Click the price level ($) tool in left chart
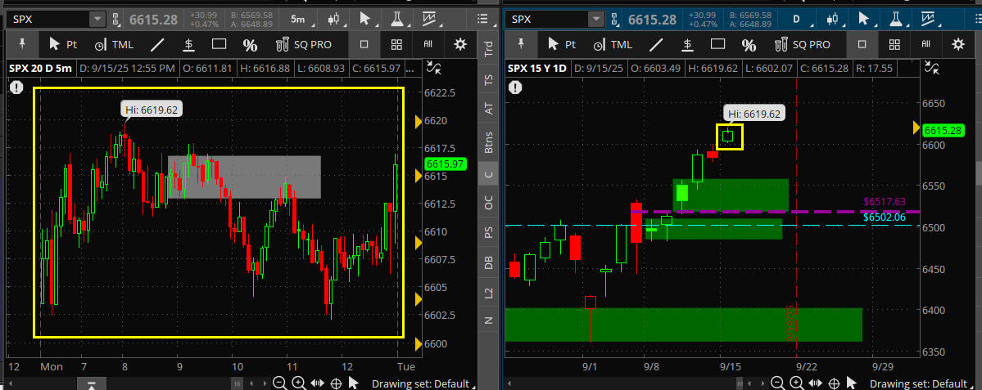This screenshot has width=982, height=390. click(188, 45)
